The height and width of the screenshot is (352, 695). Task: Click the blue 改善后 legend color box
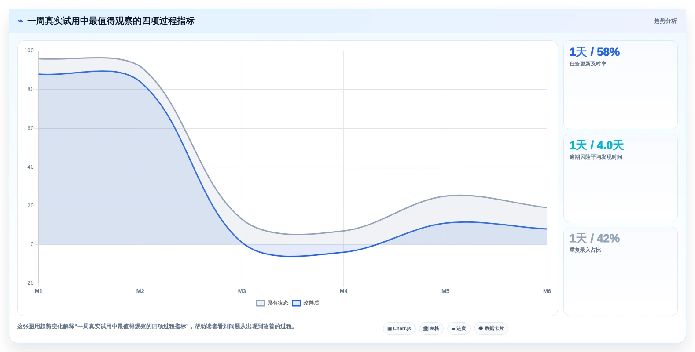[296, 303]
